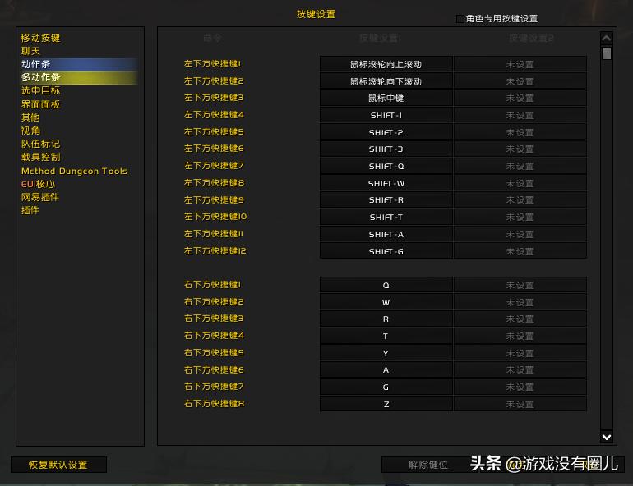Open the Method Dungeon Tools category

(x=74, y=171)
